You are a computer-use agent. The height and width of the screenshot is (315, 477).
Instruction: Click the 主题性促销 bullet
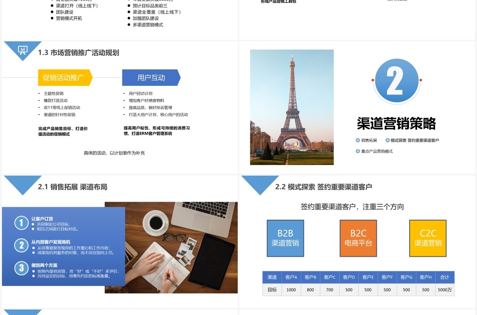pyautogui.click(x=54, y=93)
